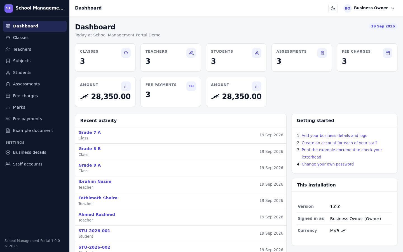Click the Assessments clipboard icon in sidebar
403x252 pixels.
tap(8, 84)
